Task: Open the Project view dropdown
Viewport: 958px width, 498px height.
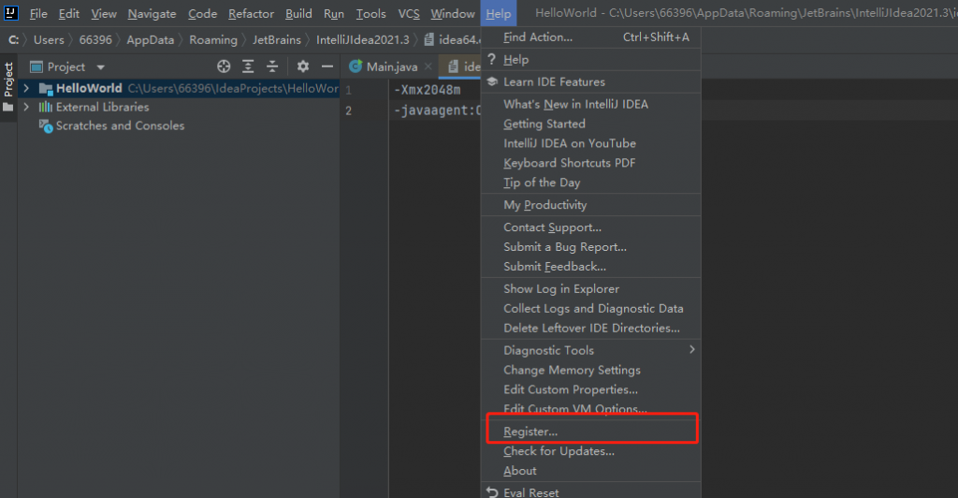Action: point(100,67)
